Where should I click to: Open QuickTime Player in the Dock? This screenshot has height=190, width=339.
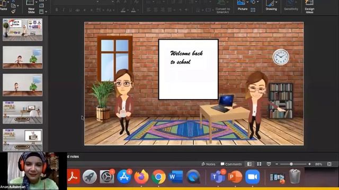pyautogui.click(x=193, y=177)
